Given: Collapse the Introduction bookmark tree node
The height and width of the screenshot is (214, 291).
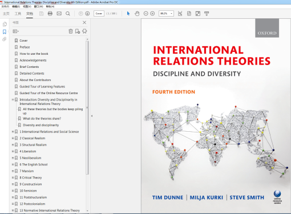Looking at the screenshot, I should (x=13, y=99).
